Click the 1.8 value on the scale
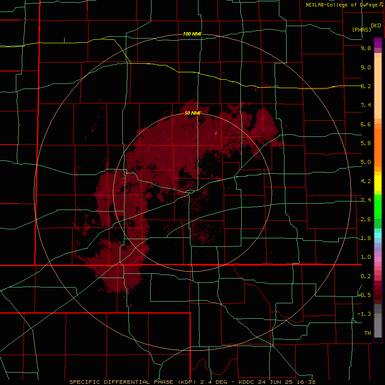Image resolution: width=385 pixels, height=385 pixels. tap(366, 238)
